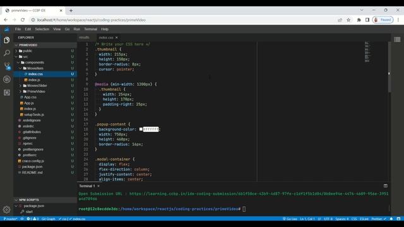Click the Paused profile button

(383, 20)
